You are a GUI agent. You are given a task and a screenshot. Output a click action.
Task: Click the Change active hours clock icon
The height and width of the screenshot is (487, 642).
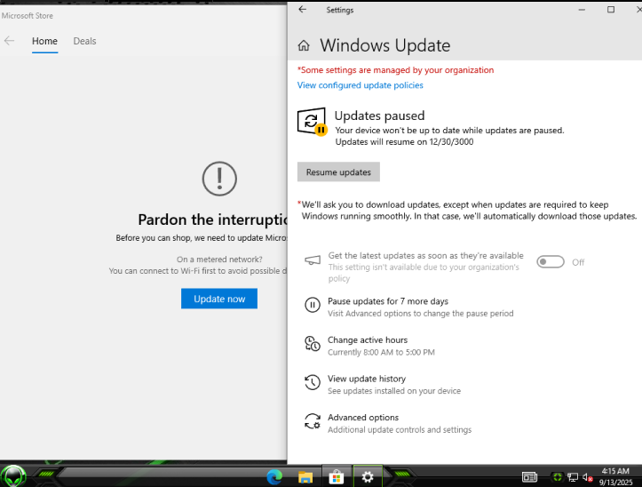click(312, 344)
